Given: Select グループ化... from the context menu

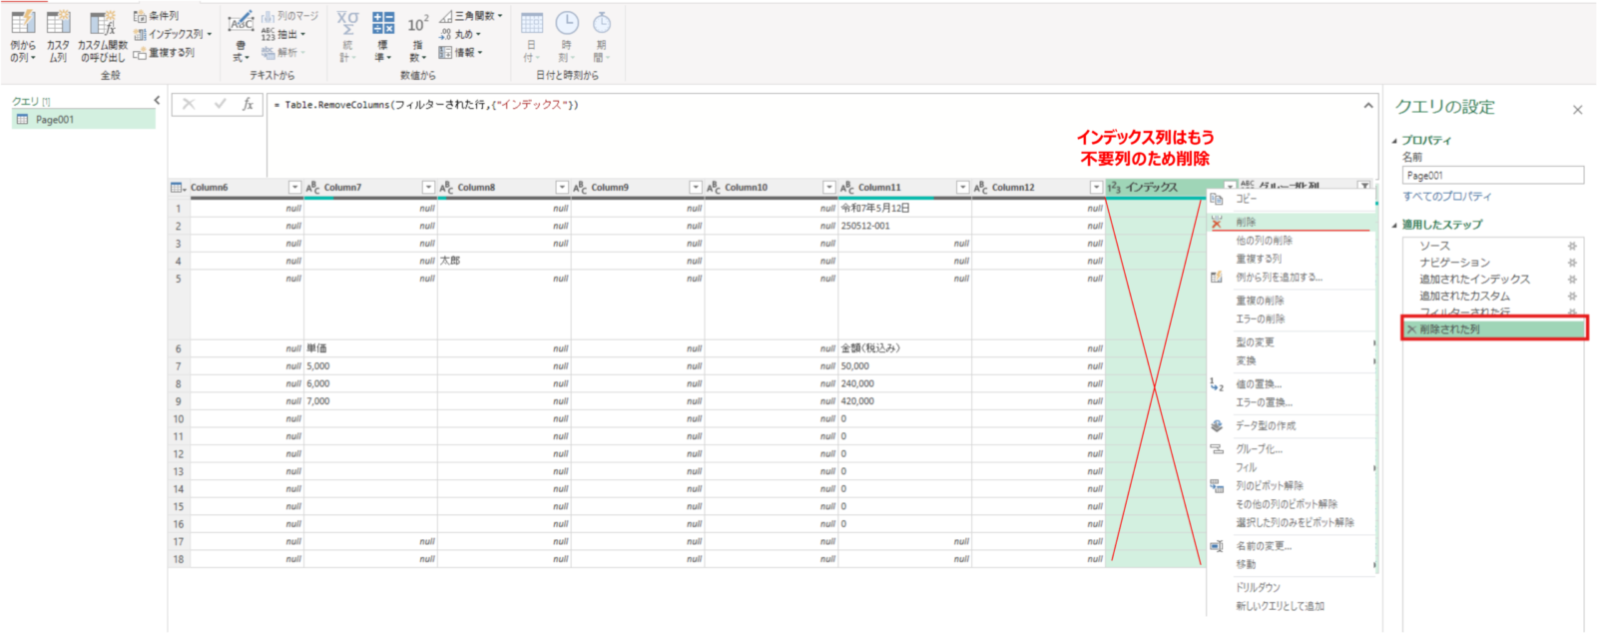Looking at the screenshot, I should 1292,449.
